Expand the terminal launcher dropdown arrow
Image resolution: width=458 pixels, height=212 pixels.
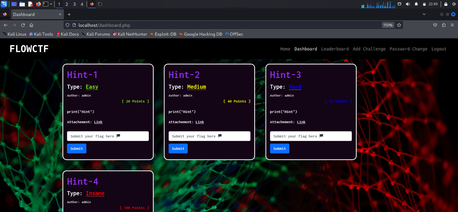coord(51,4)
